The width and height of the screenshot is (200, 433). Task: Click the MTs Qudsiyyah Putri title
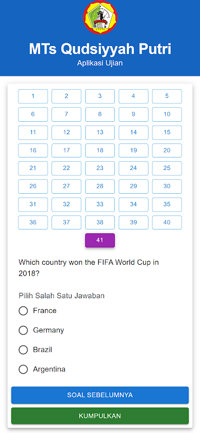(100, 49)
